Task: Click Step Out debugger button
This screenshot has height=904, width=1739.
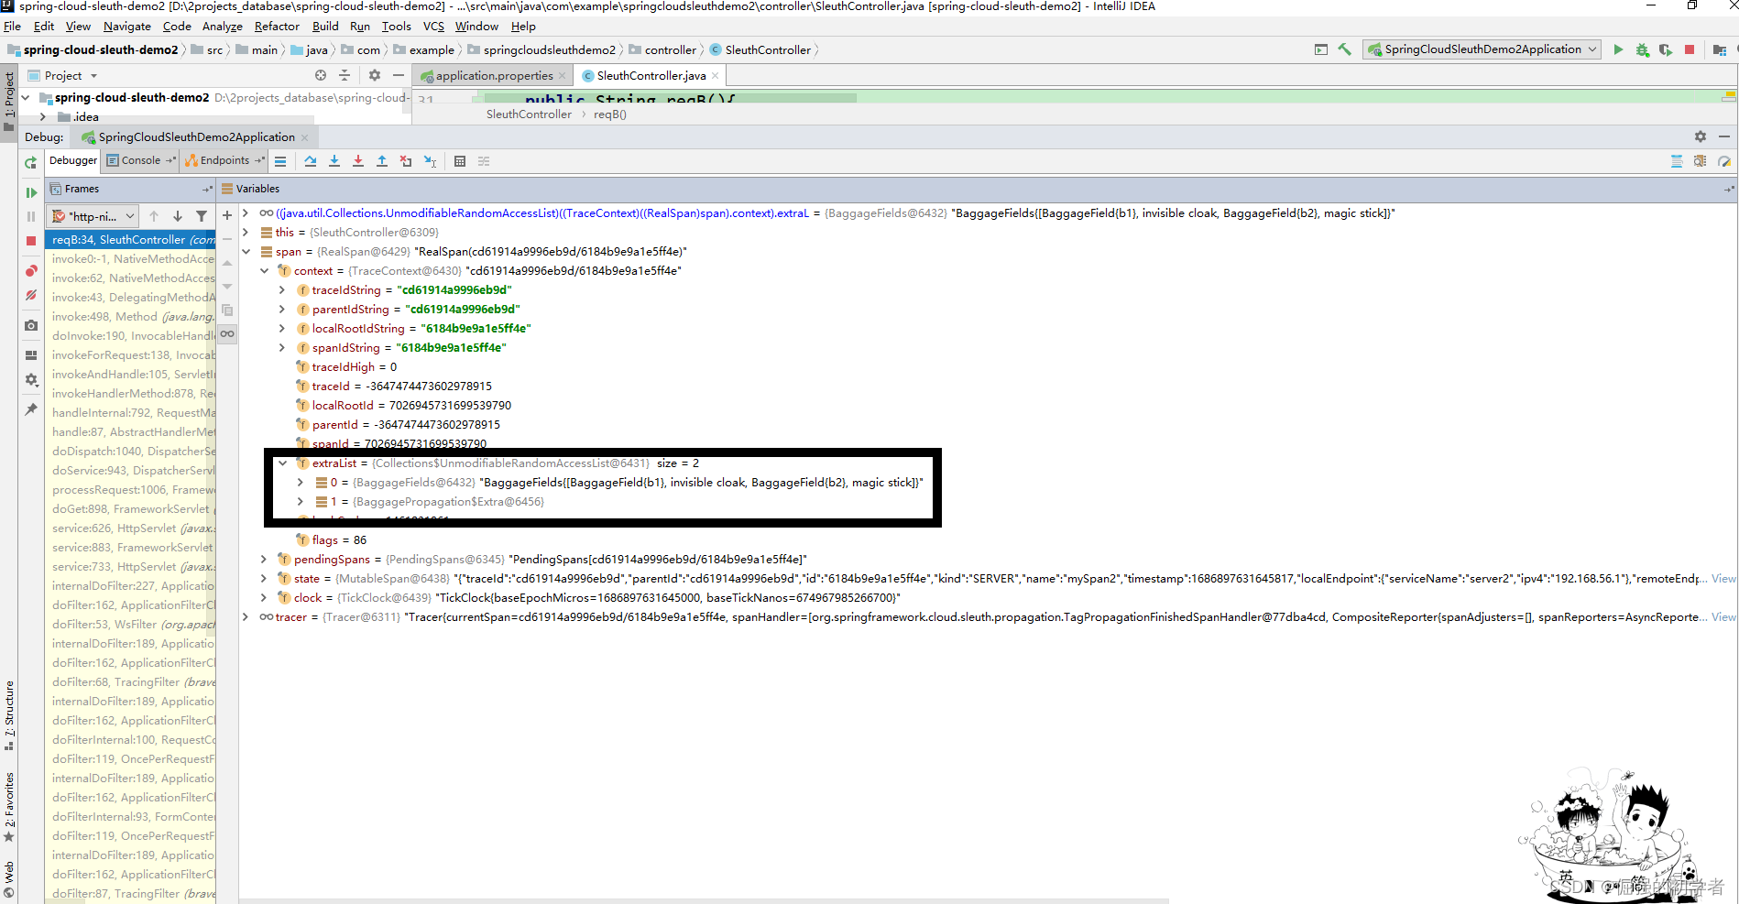Action: pyautogui.click(x=382, y=161)
